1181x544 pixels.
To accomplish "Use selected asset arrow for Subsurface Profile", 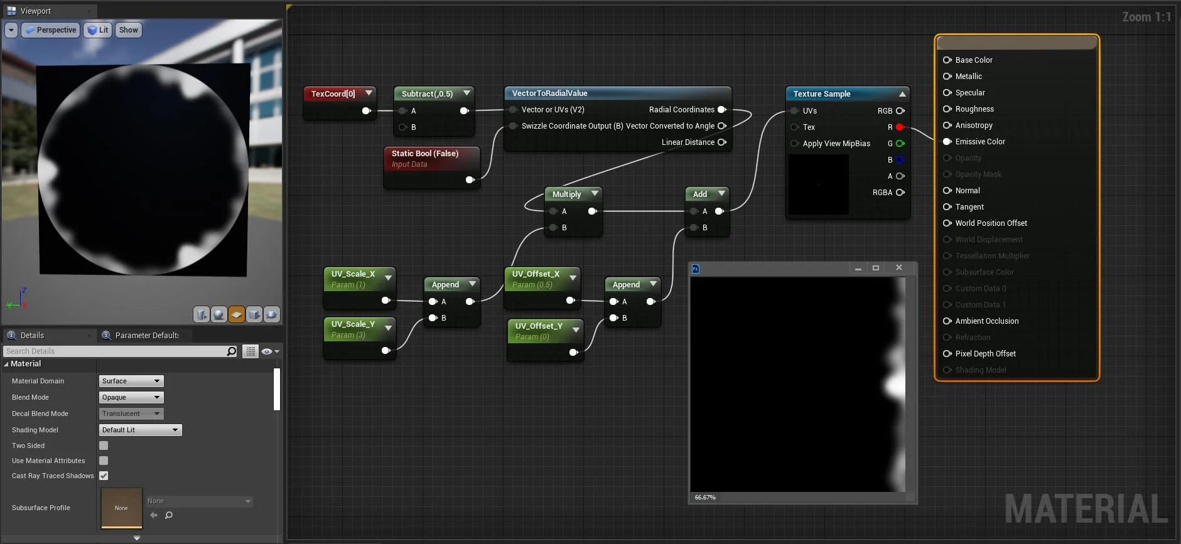I will [154, 515].
